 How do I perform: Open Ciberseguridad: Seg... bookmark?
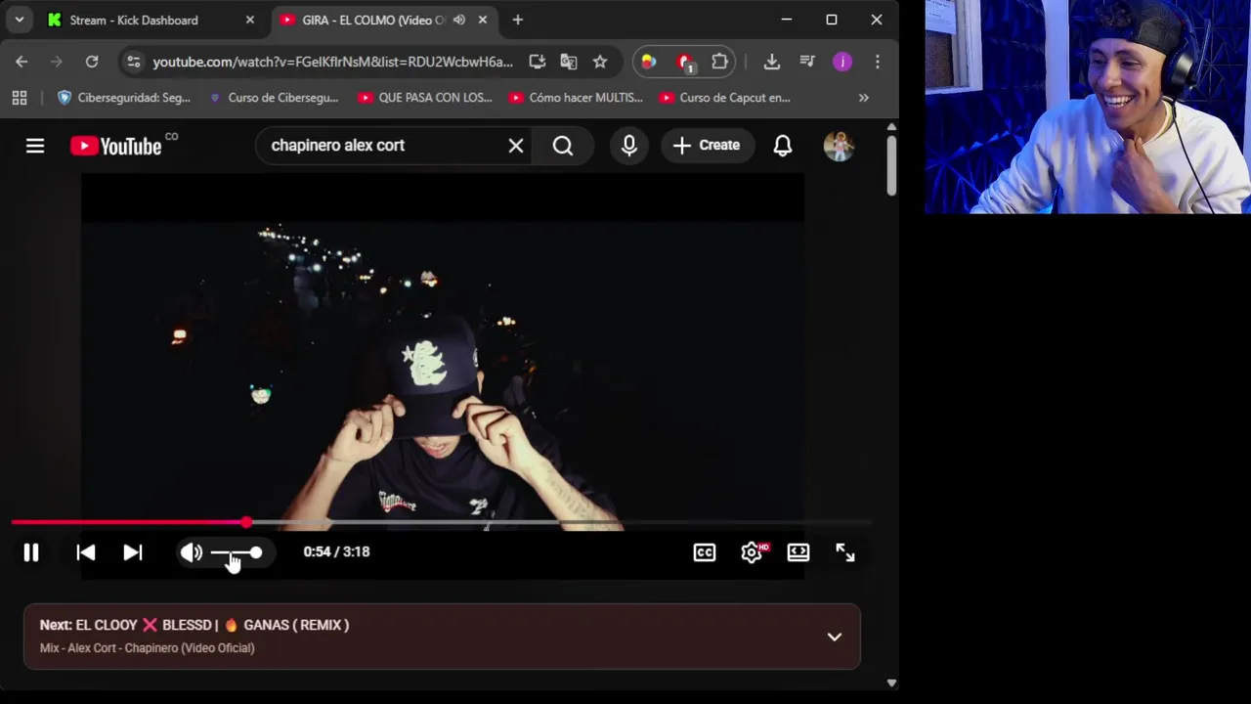124,98
